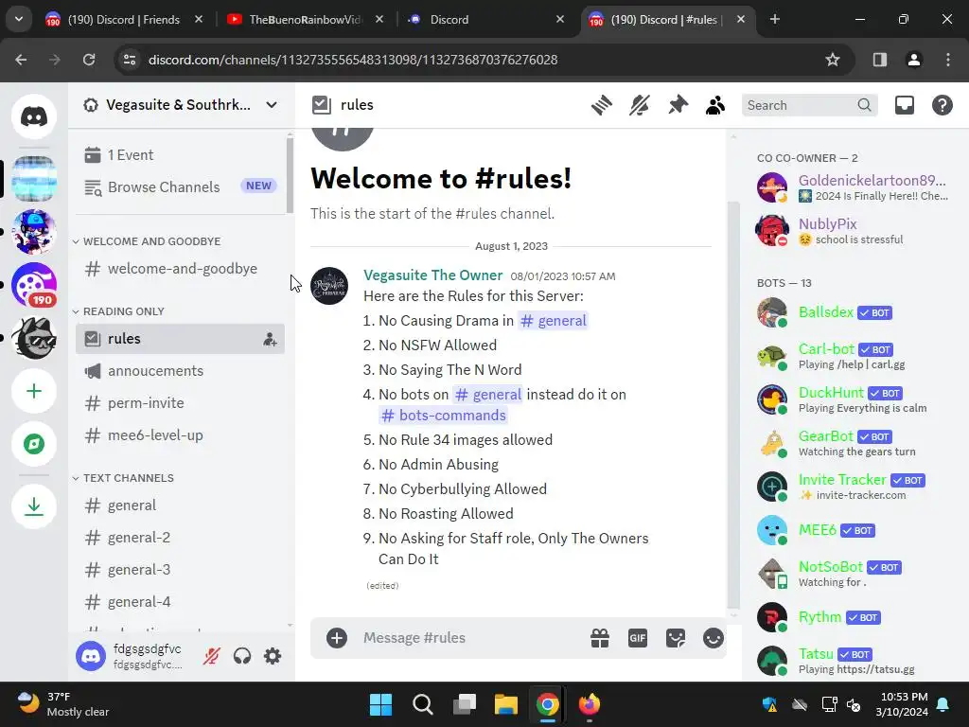The width and height of the screenshot is (969, 727).
Task: Open User Settings gear icon
Action: [x=273, y=656]
